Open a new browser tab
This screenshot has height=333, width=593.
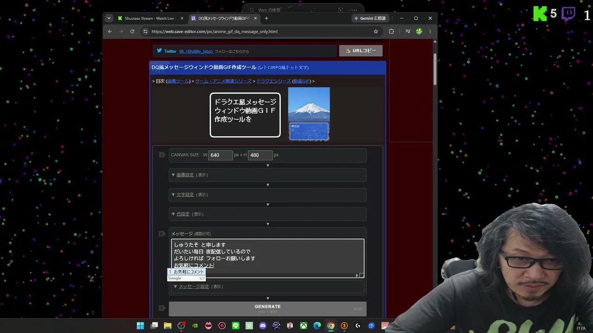pos(266,18)
